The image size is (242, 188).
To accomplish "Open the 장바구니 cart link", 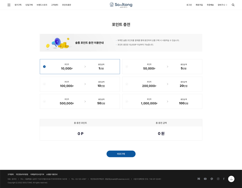I will point(222,5).
